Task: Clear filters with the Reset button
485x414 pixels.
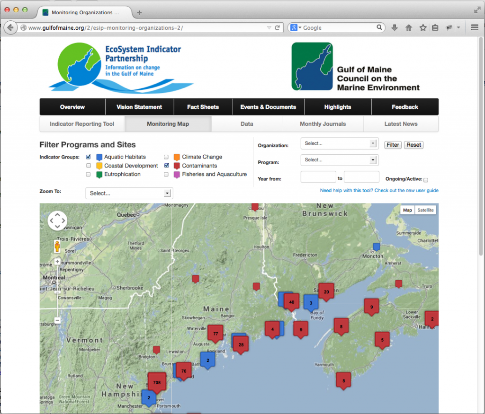Action: [413, 145]
